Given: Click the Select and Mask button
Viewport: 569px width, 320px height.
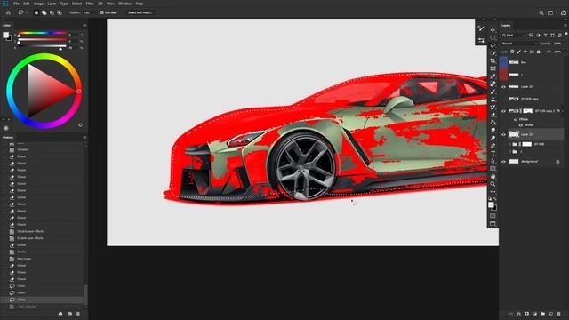Looking at the screenshot, I should [140, 12].
